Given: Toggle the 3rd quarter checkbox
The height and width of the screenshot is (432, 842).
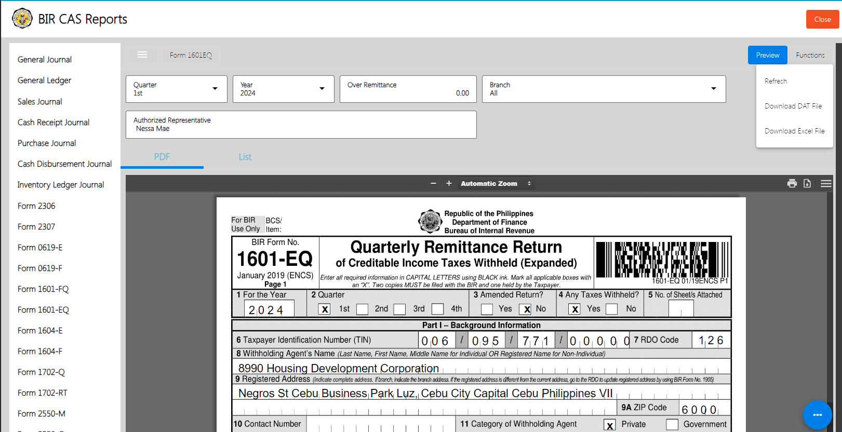Looking at the screenshot, I should click(x=399, y=309).
